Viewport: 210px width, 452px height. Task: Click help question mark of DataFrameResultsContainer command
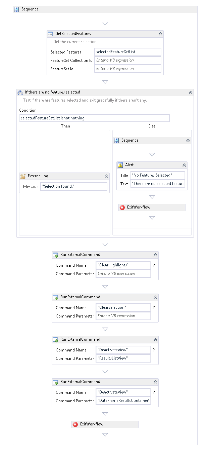coord(154,392)
